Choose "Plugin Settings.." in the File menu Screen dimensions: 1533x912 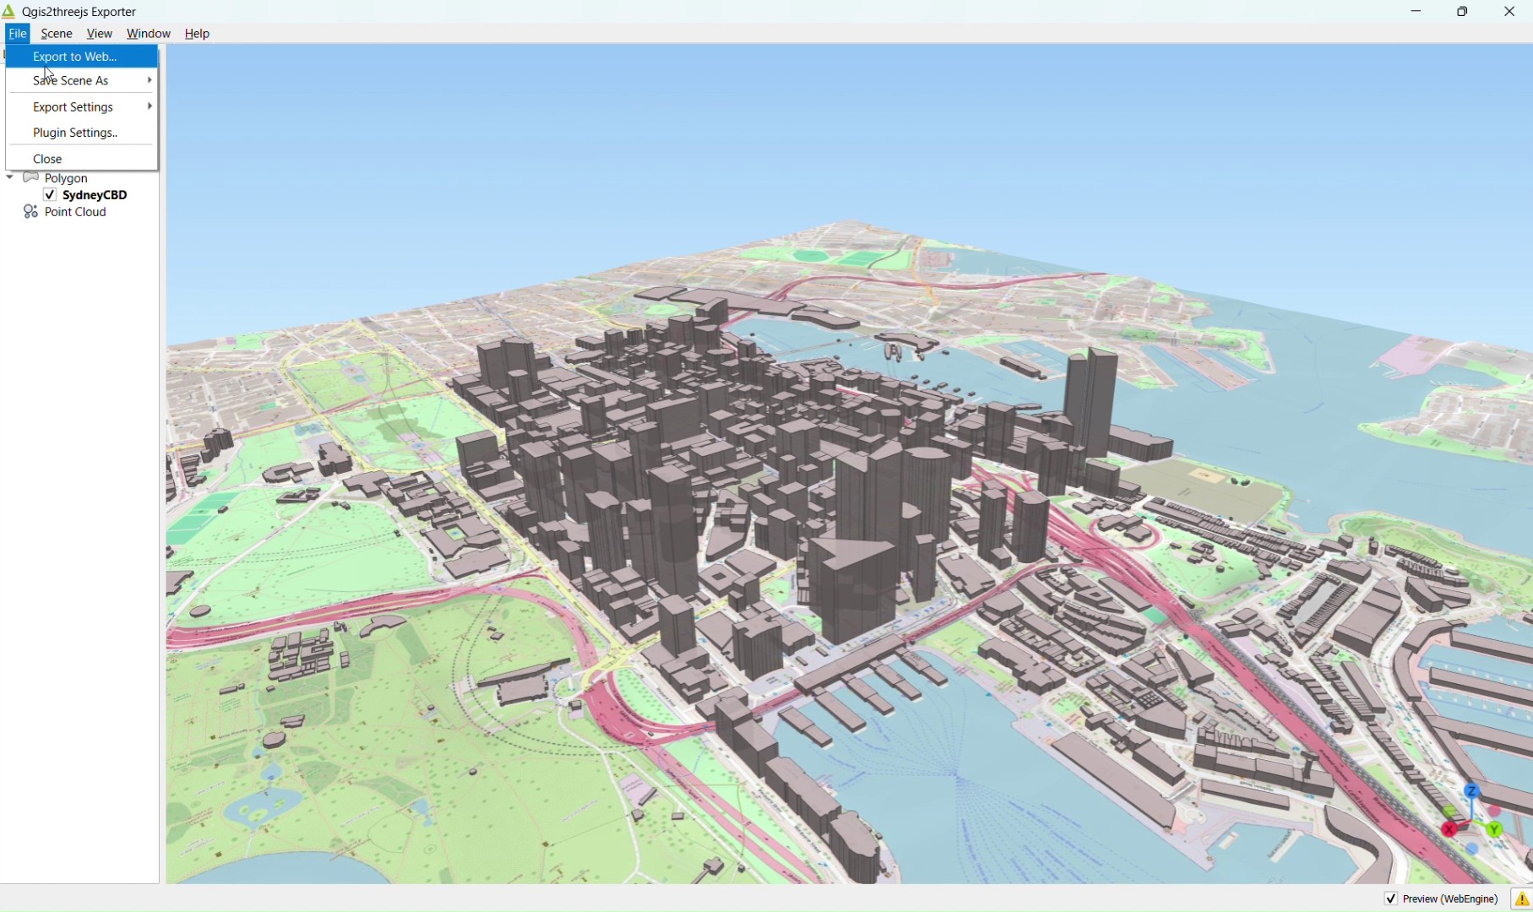coord(74,133)
